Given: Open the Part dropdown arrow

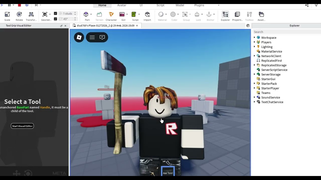Looking at the screenshot, I should point(91,14).
